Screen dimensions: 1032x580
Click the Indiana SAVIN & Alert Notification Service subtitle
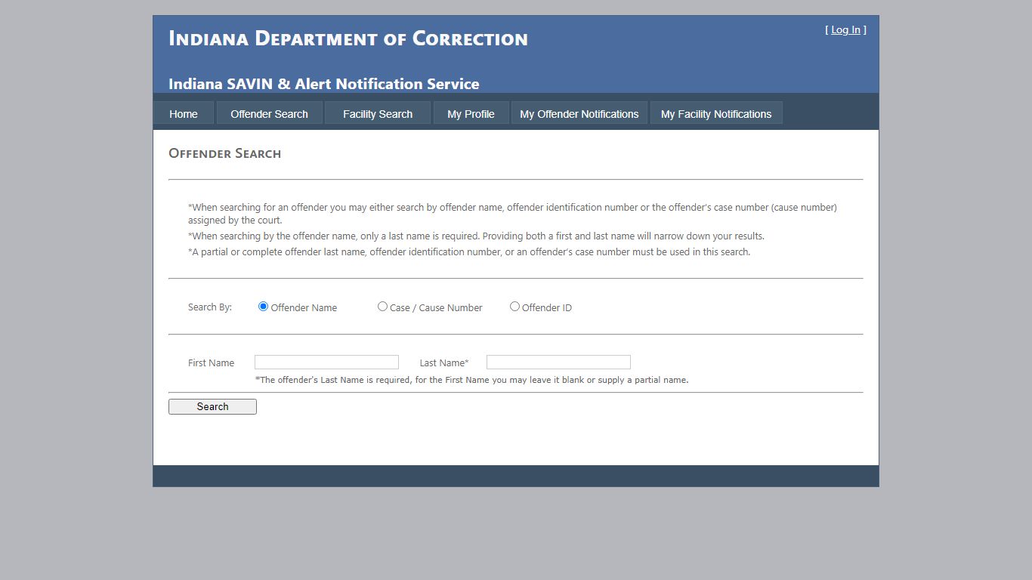pos(323,84)
